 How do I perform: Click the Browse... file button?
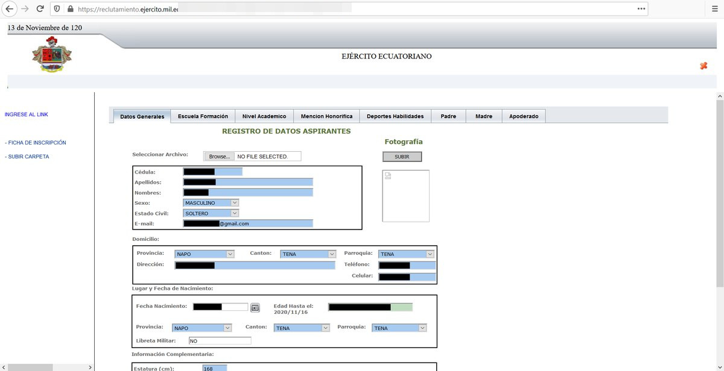pyautogui.click(x=219, y=157)
